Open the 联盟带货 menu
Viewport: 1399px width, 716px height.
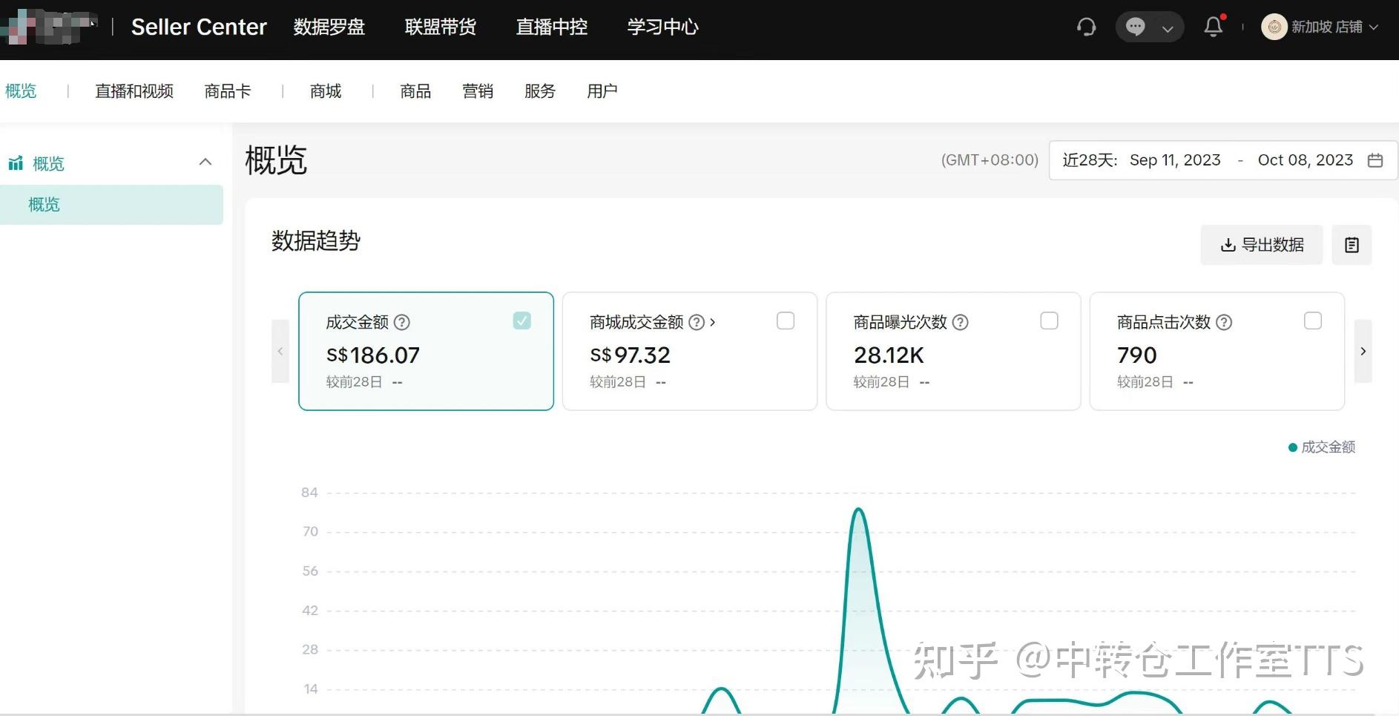tap(441, 27)
